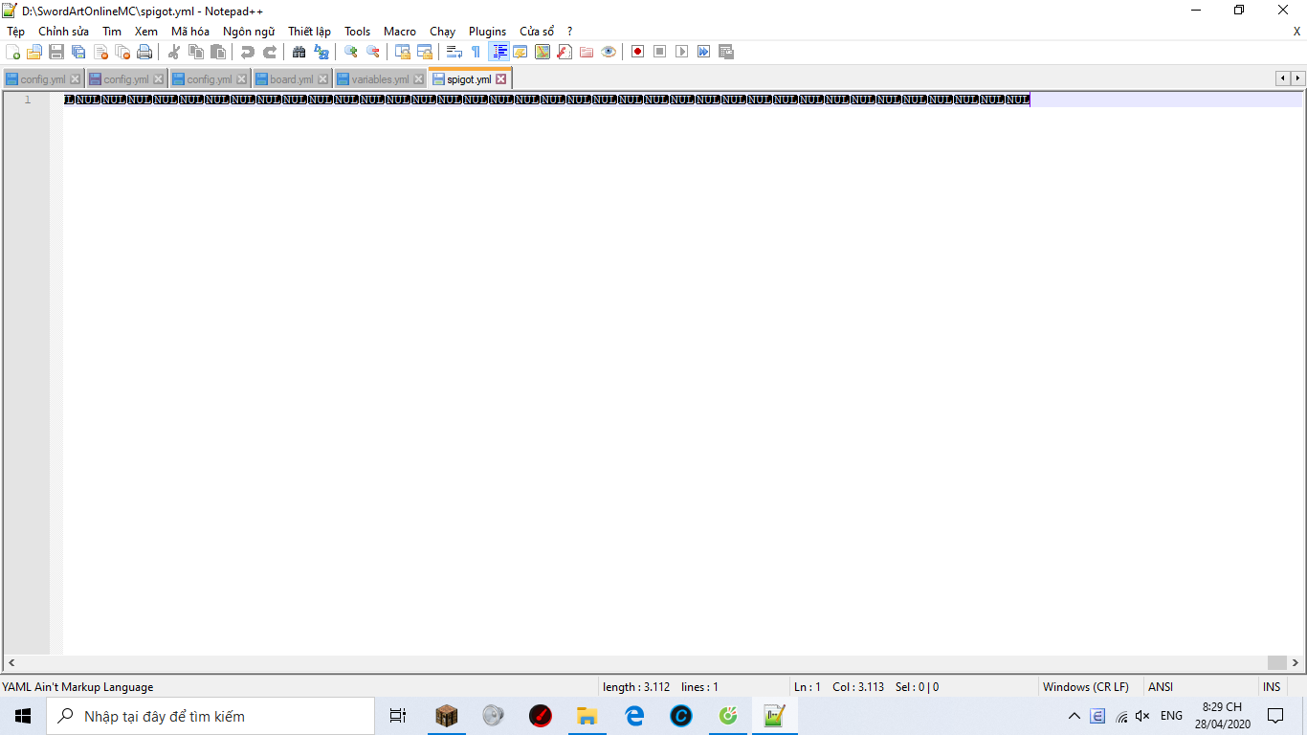
Task: Click the horizontal scrollbar thumb
Action: click(1277, 662)
